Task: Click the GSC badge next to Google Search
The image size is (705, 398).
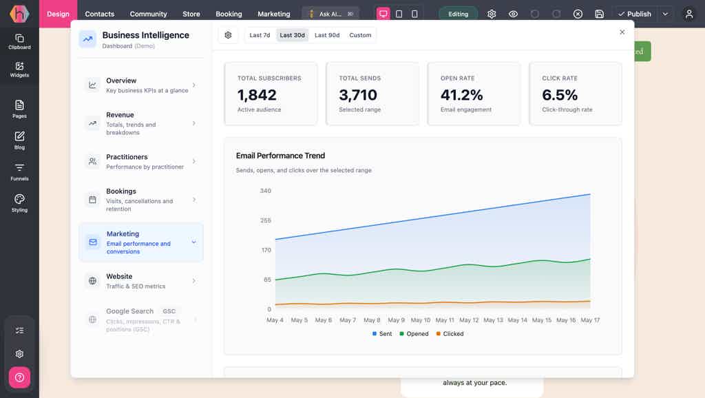Action: (x=169, y=311)
